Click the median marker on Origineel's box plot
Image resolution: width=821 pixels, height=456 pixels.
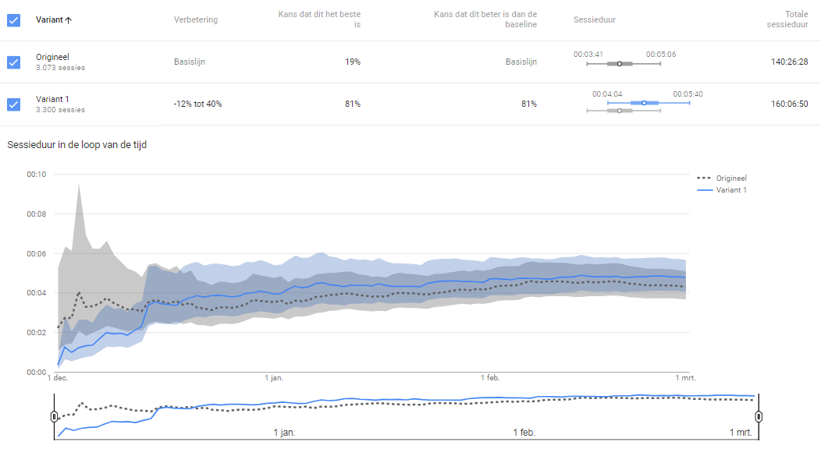click(x=620, y=63)
